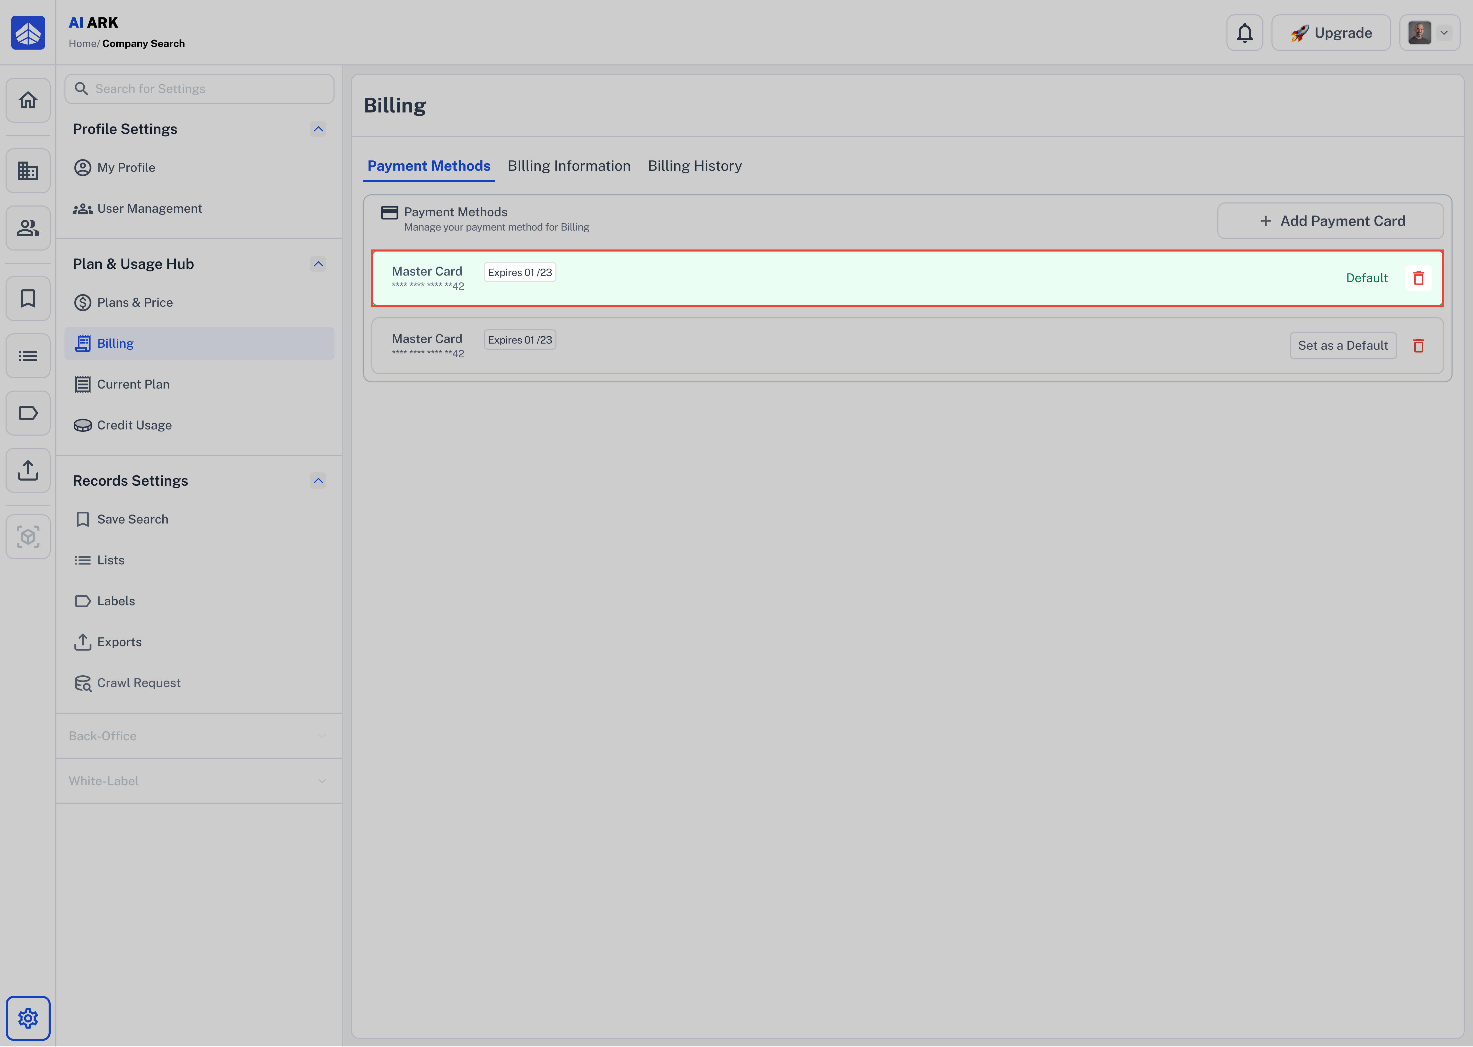Click the Home breadcrumb link
The image size is (1473, 1047).
83,44
